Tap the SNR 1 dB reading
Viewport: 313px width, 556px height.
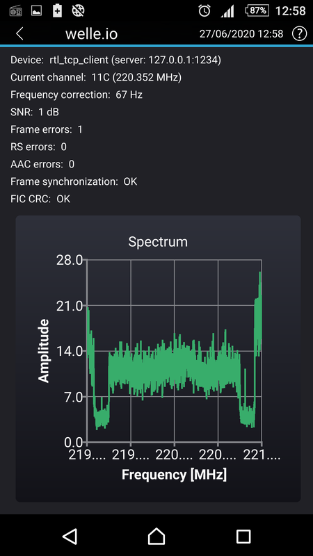34,113
